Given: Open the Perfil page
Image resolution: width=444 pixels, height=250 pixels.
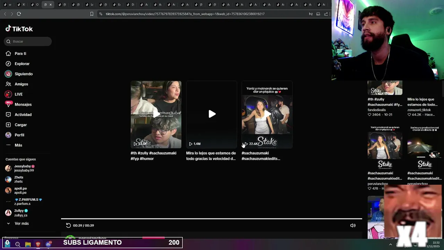Looking at the screenshot, I should (x=19, y=135).
